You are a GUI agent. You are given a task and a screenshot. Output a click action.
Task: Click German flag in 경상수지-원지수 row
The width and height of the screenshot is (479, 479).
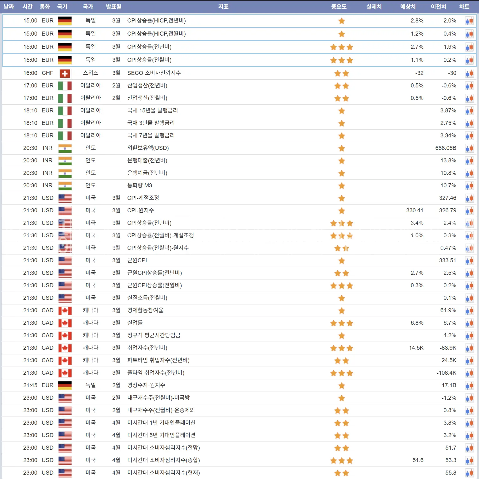click(65, 385)
